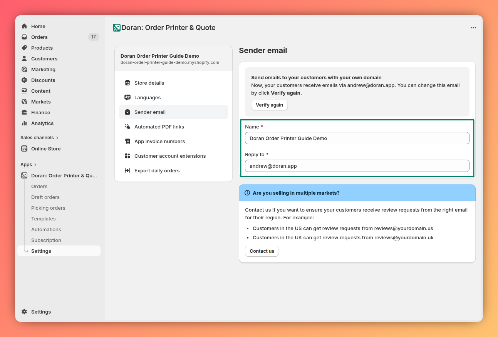Open Subscription under Doran app

tap(46, 240)
